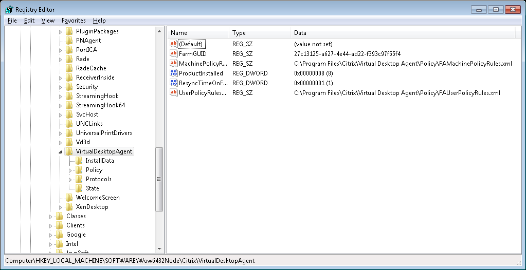Viewport: 526px width, 270px height.
Task: Open the File menu
Action: pos(12,21)
